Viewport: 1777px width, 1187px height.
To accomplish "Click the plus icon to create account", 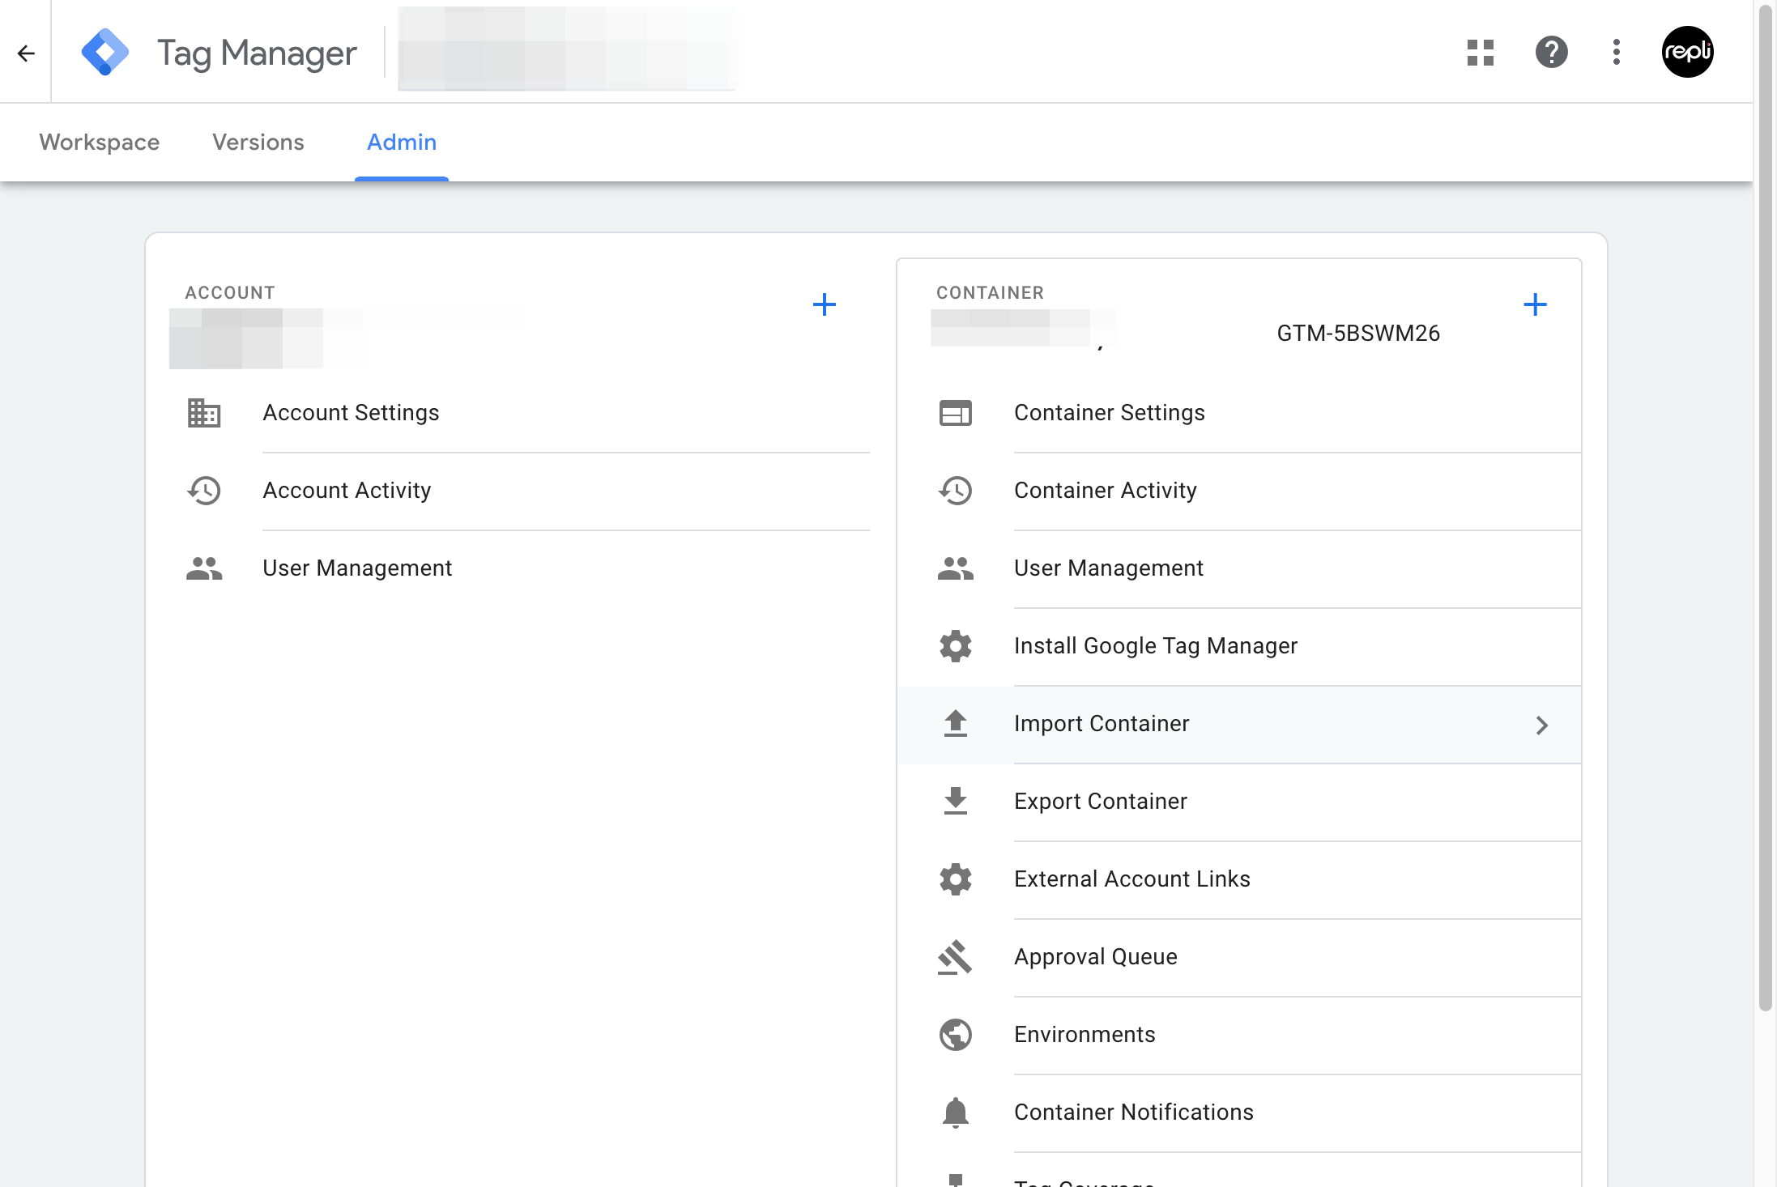I will coord(824,305).
